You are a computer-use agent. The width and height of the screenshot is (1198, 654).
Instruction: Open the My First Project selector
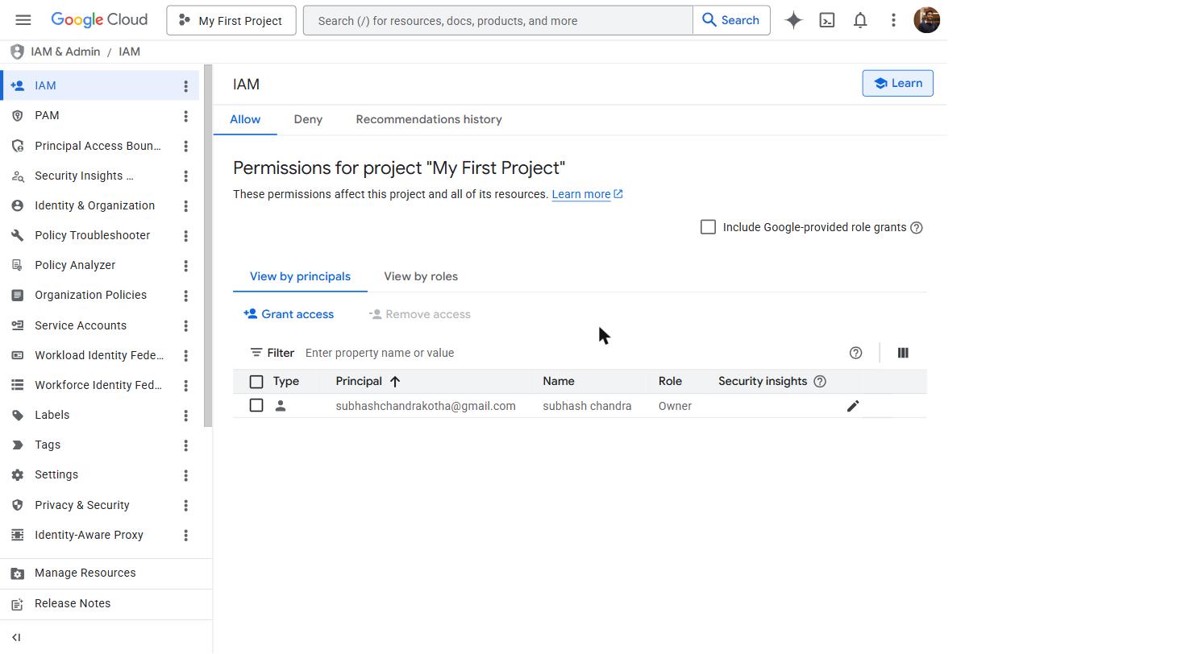tap(231, 20)
